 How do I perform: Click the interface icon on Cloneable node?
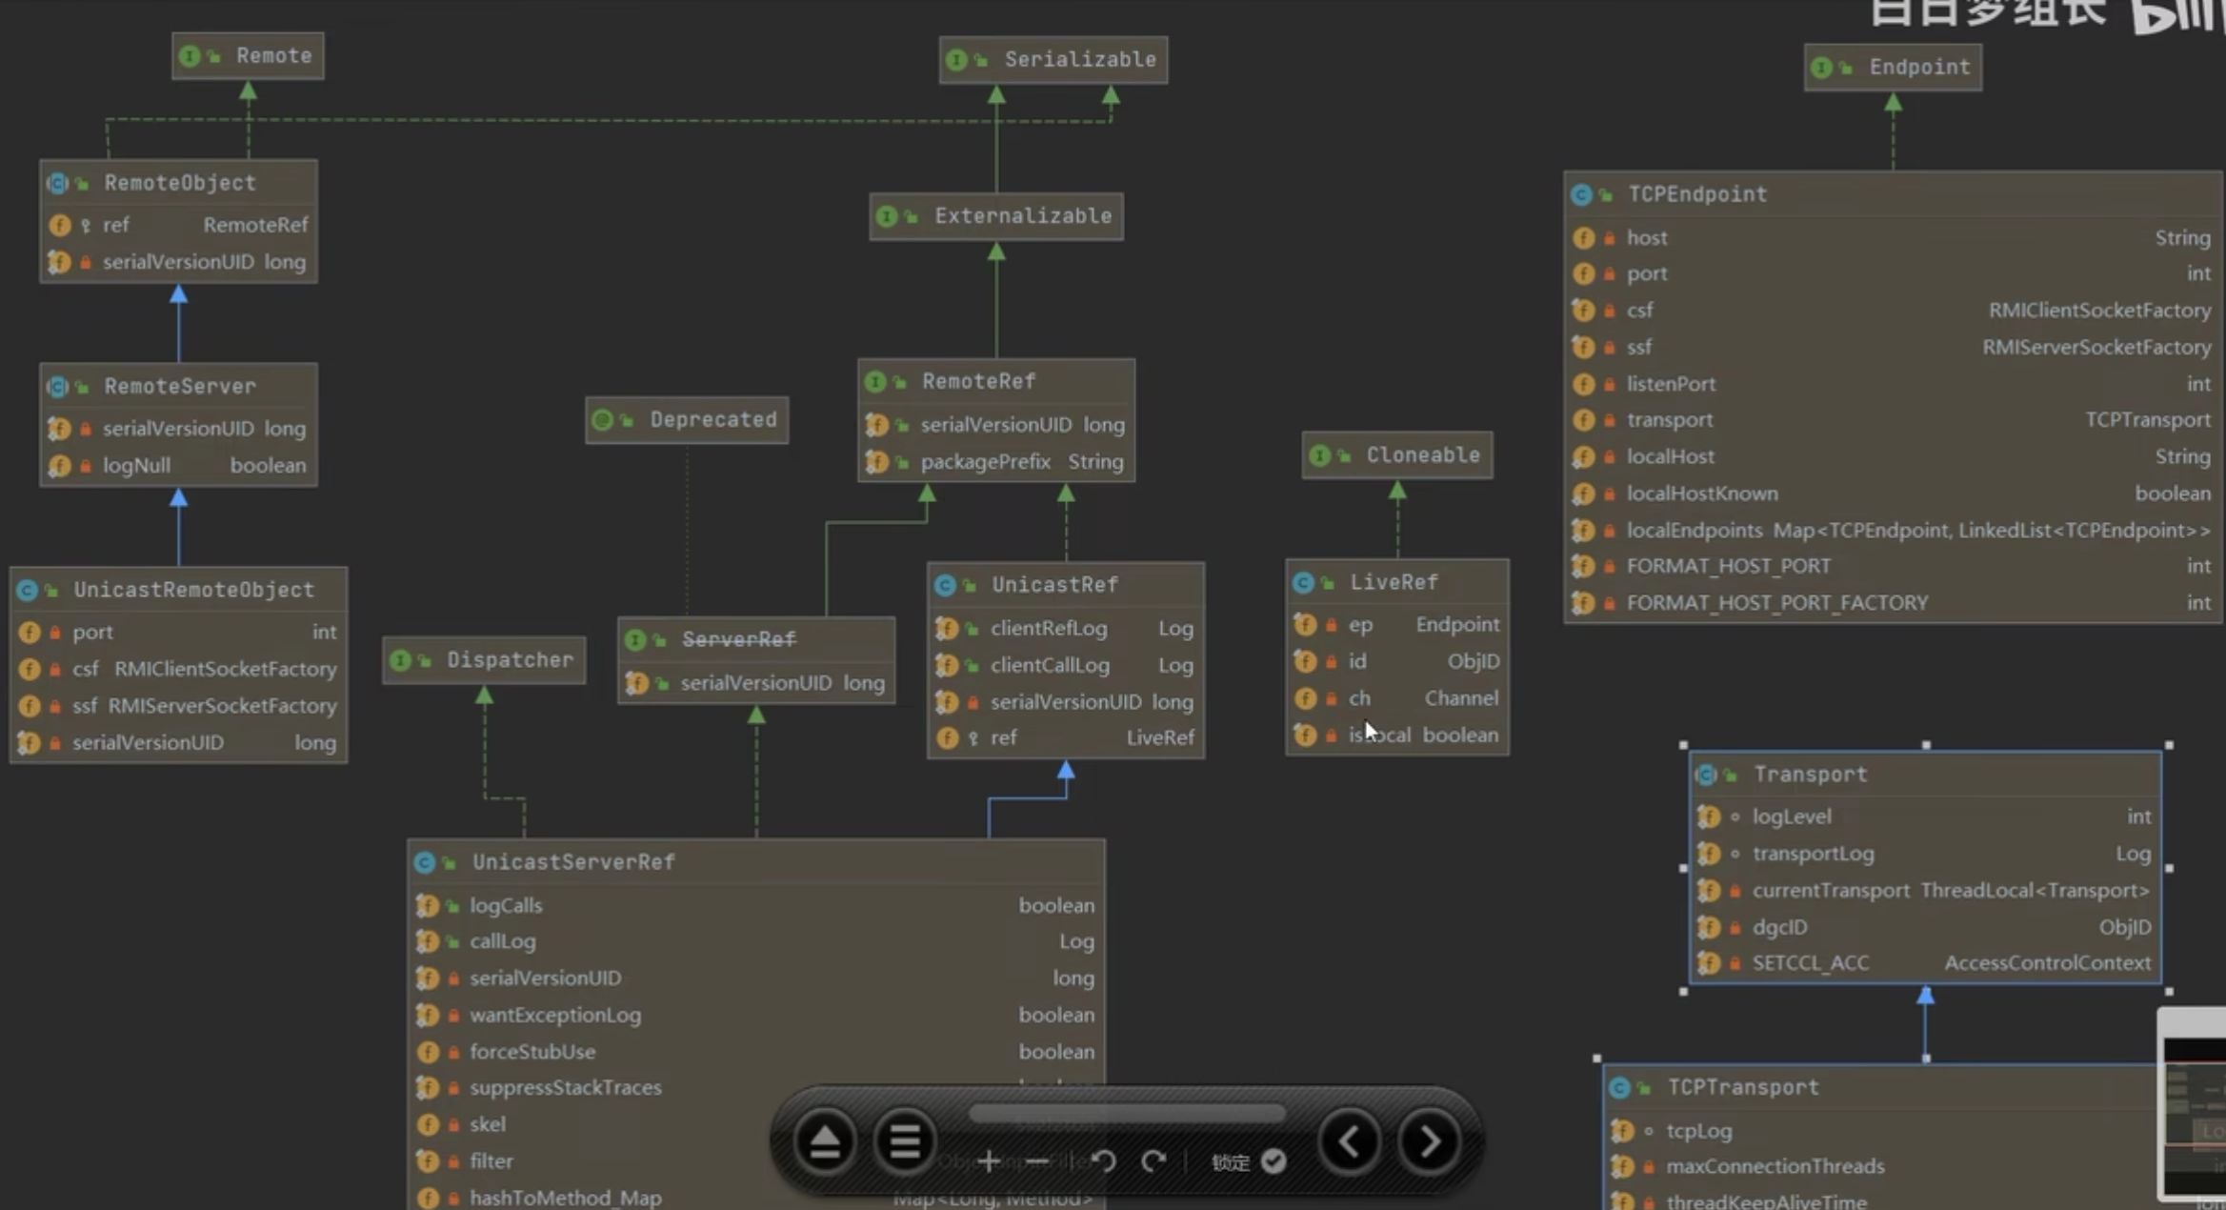(1319, 456)
